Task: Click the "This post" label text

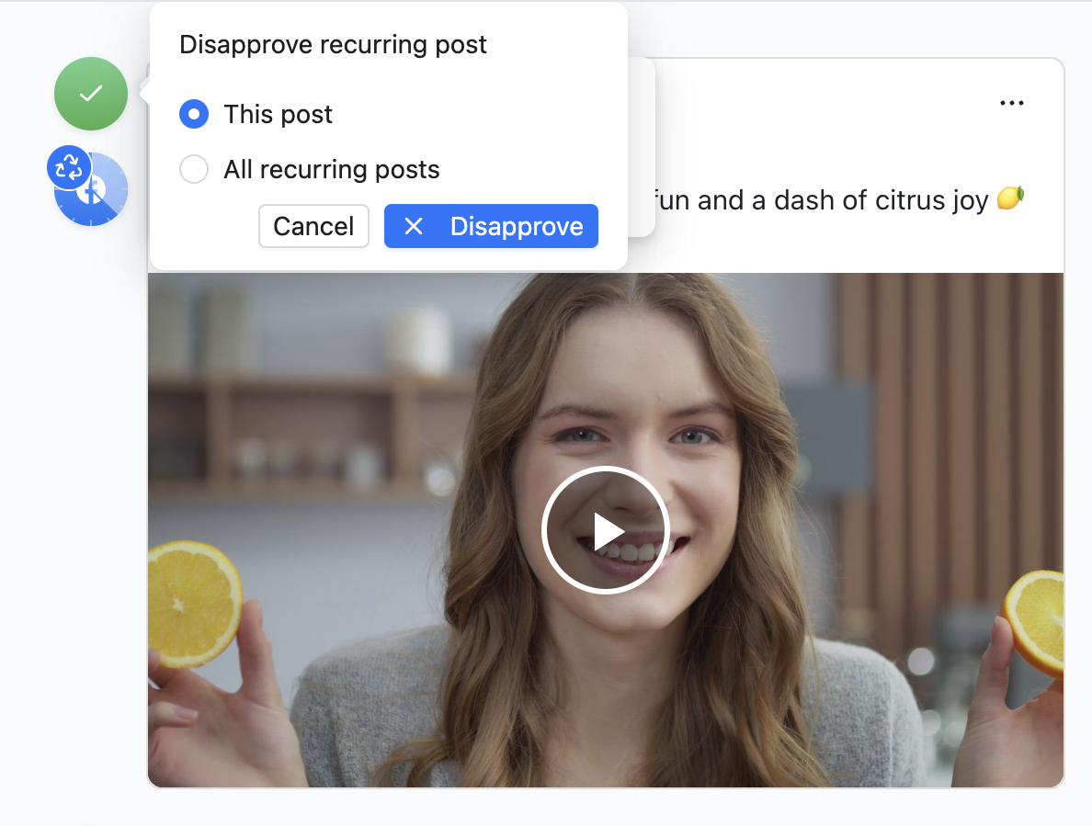Action: tap(279, 115)
